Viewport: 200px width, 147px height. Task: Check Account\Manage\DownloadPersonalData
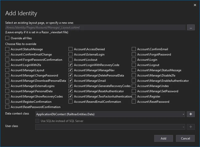[7, 80]
